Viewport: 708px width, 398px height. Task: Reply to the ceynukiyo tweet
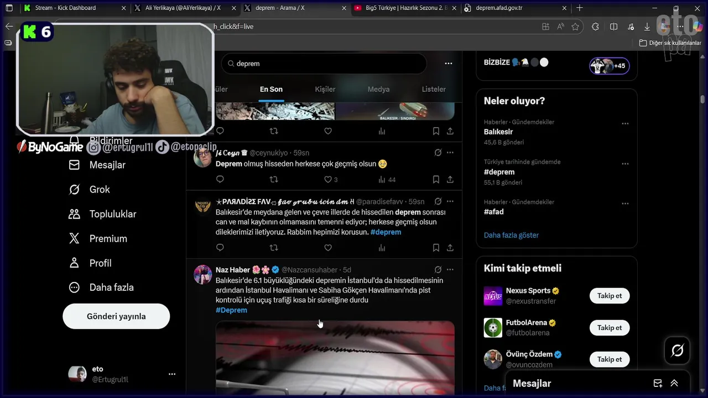220,179
